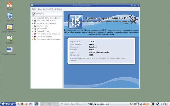
Task: Click the panel splitter handle dots
Action: (63, 50)
